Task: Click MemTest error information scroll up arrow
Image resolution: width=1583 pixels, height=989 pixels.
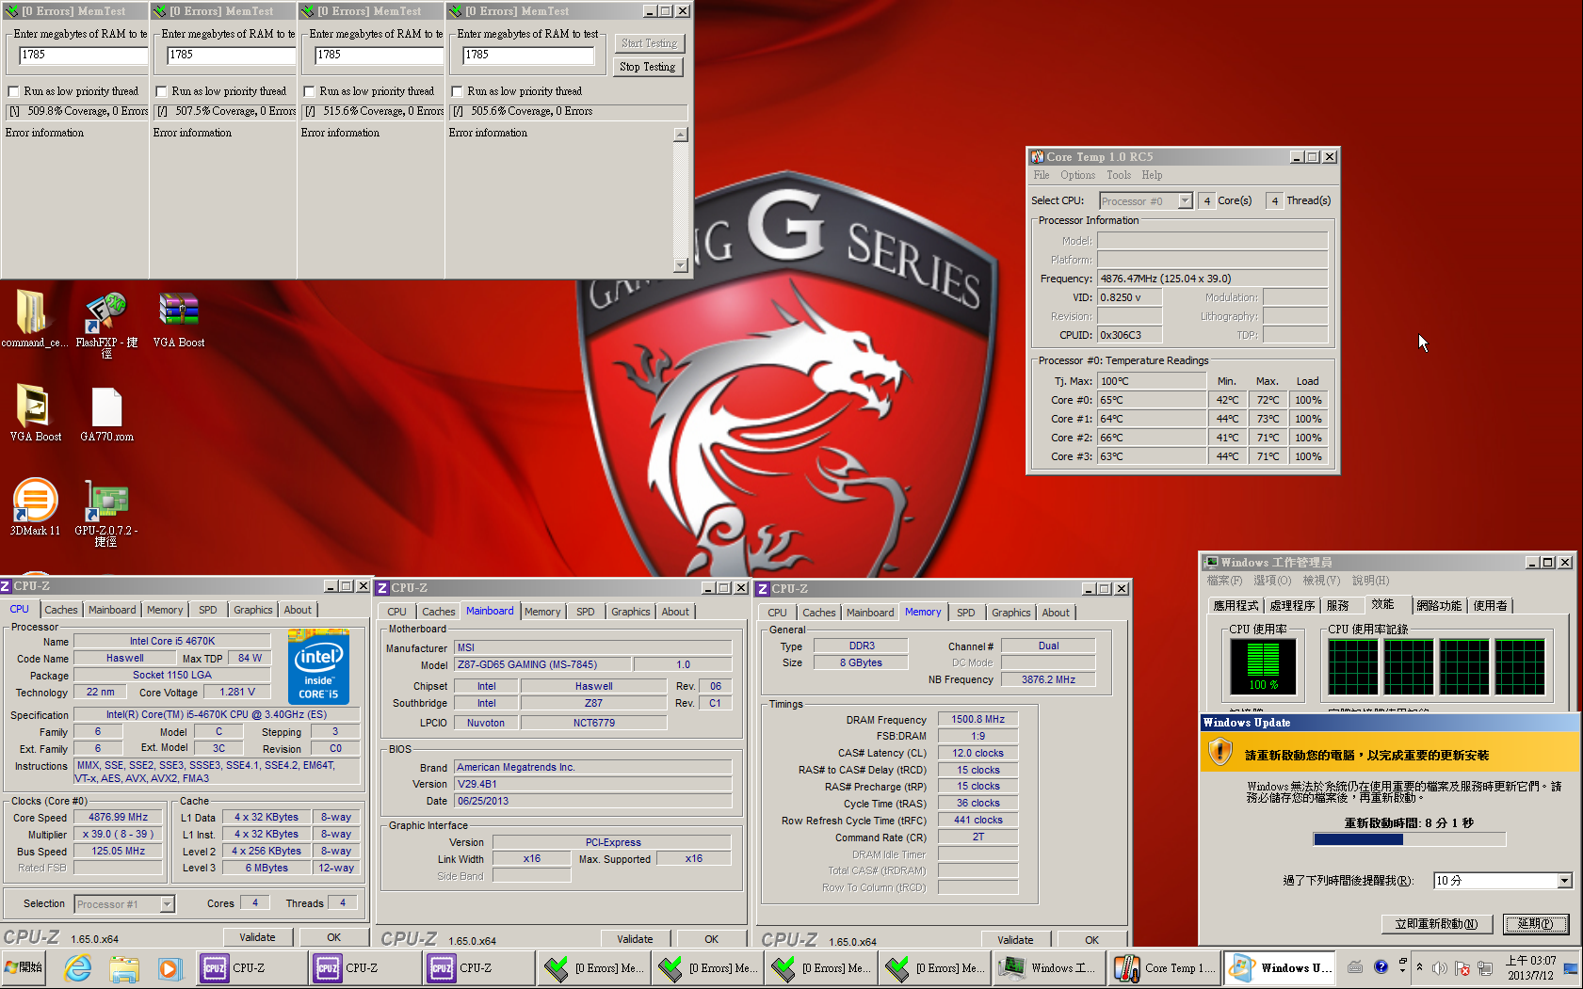Action: tap(681, 135)
